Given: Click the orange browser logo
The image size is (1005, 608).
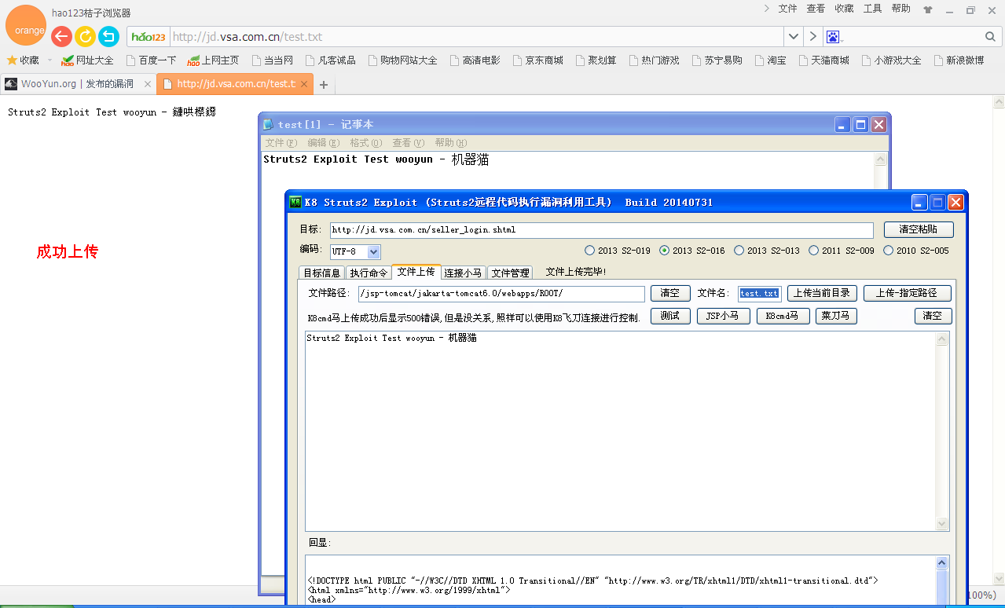Looking at the screenshot, I should coord(25,25).
